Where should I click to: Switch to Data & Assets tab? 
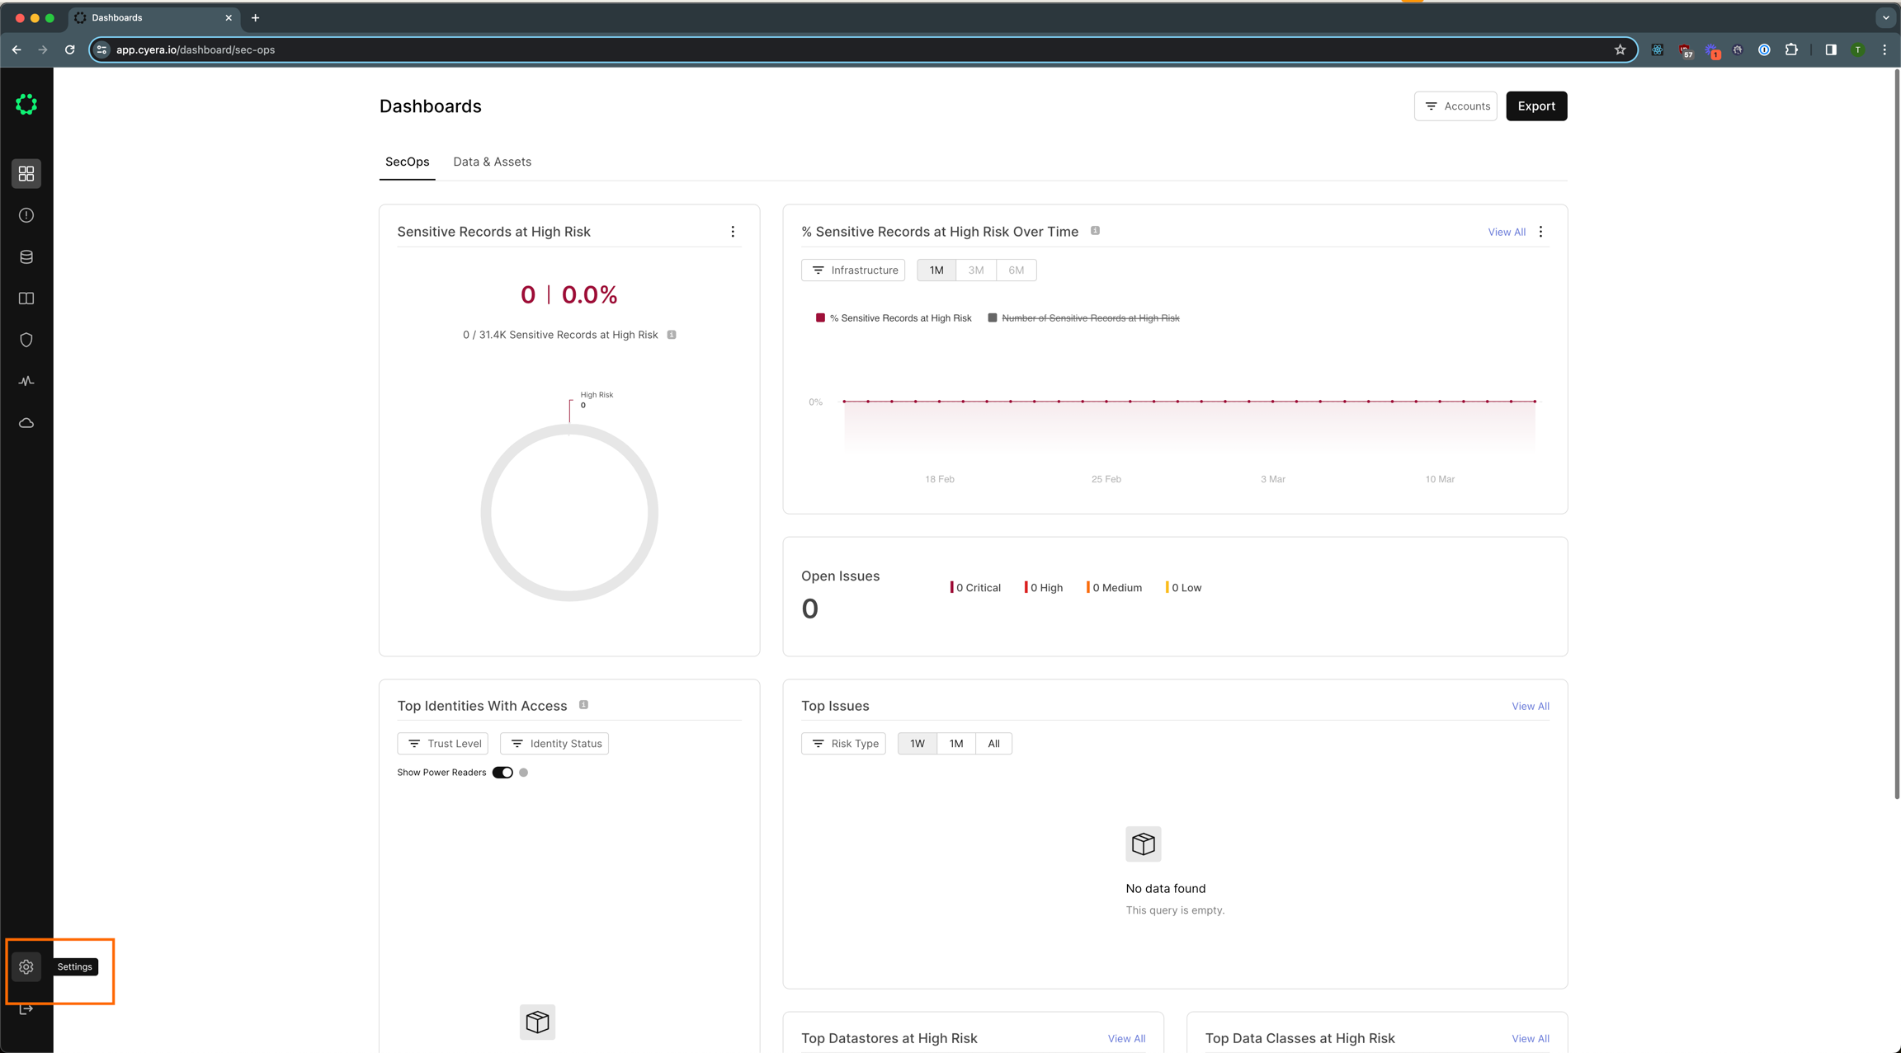point(492,162)
